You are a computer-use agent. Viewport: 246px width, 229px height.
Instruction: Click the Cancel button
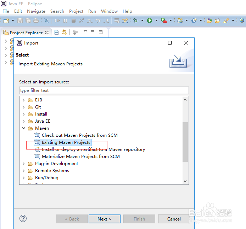174,219
